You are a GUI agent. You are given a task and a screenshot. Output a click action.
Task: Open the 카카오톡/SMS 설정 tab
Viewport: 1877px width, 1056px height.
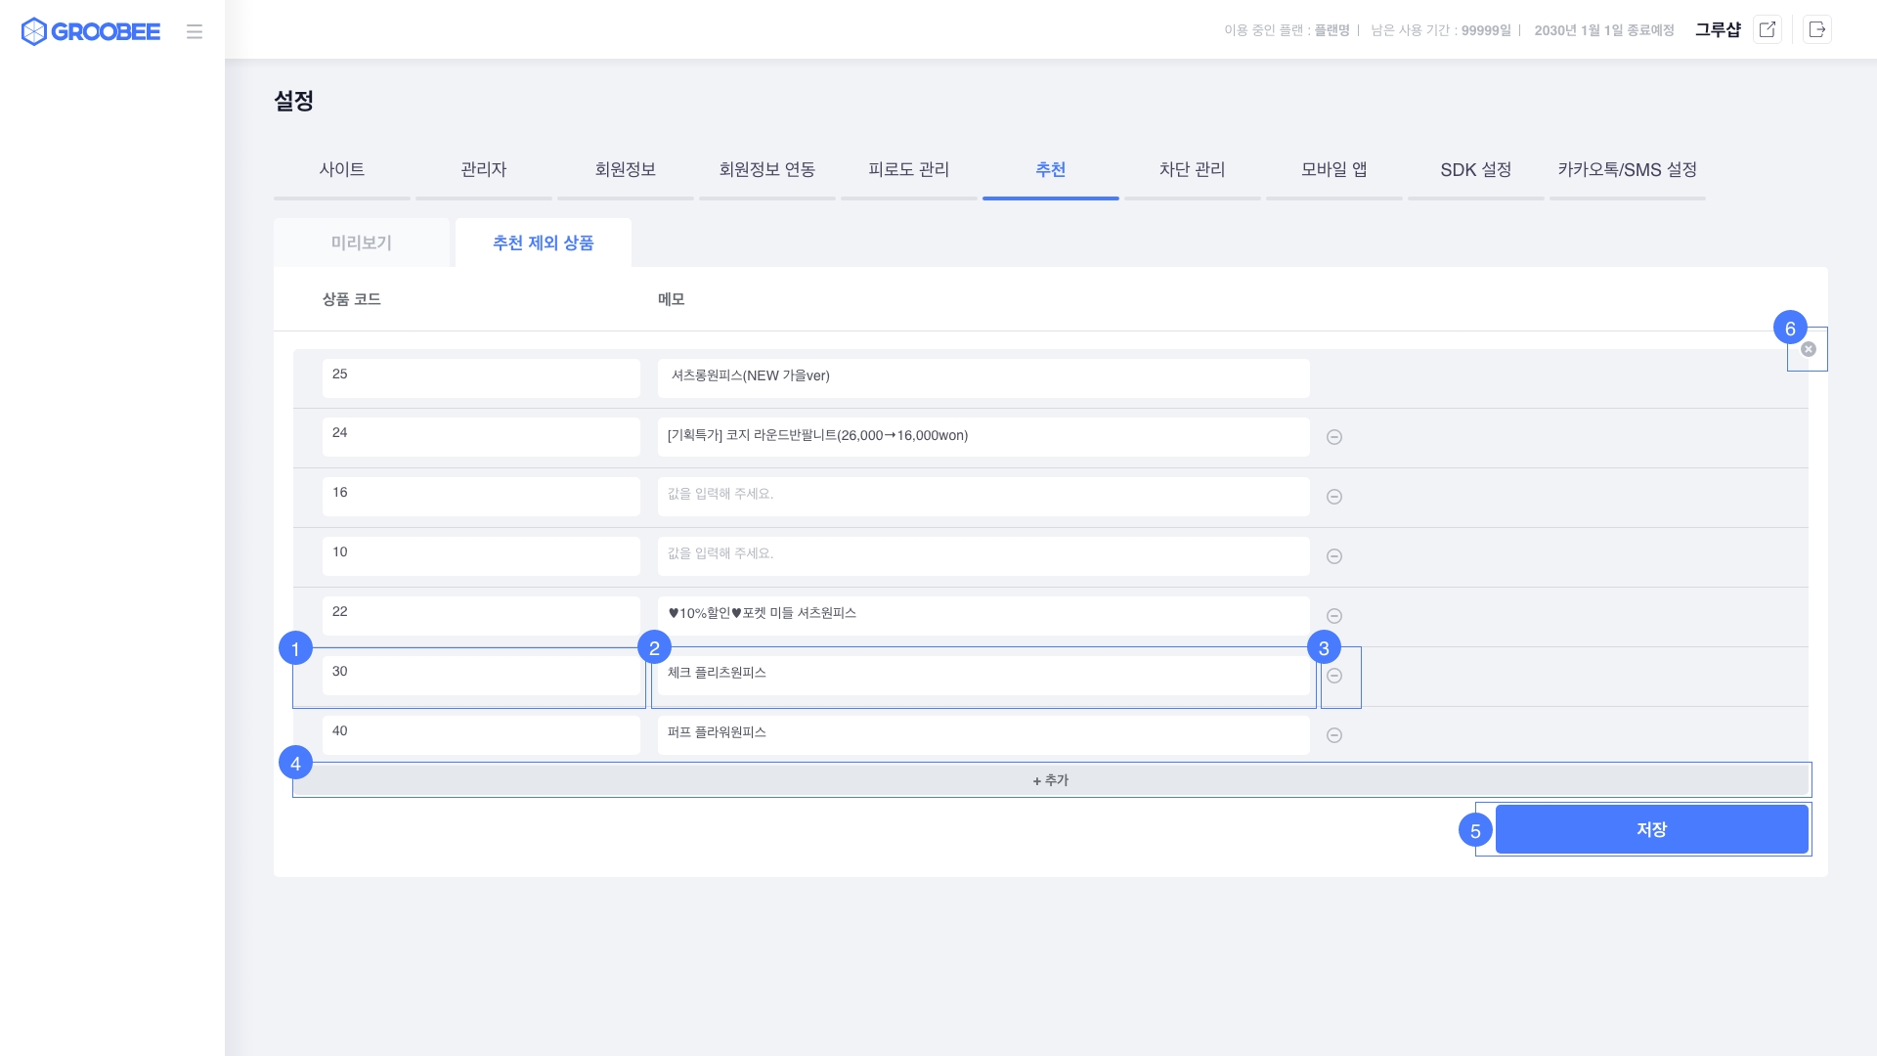(1627, 170)
